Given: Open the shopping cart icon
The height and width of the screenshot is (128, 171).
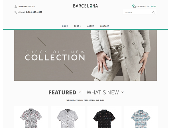Looking at the screenshot, I should coord(134,6).
